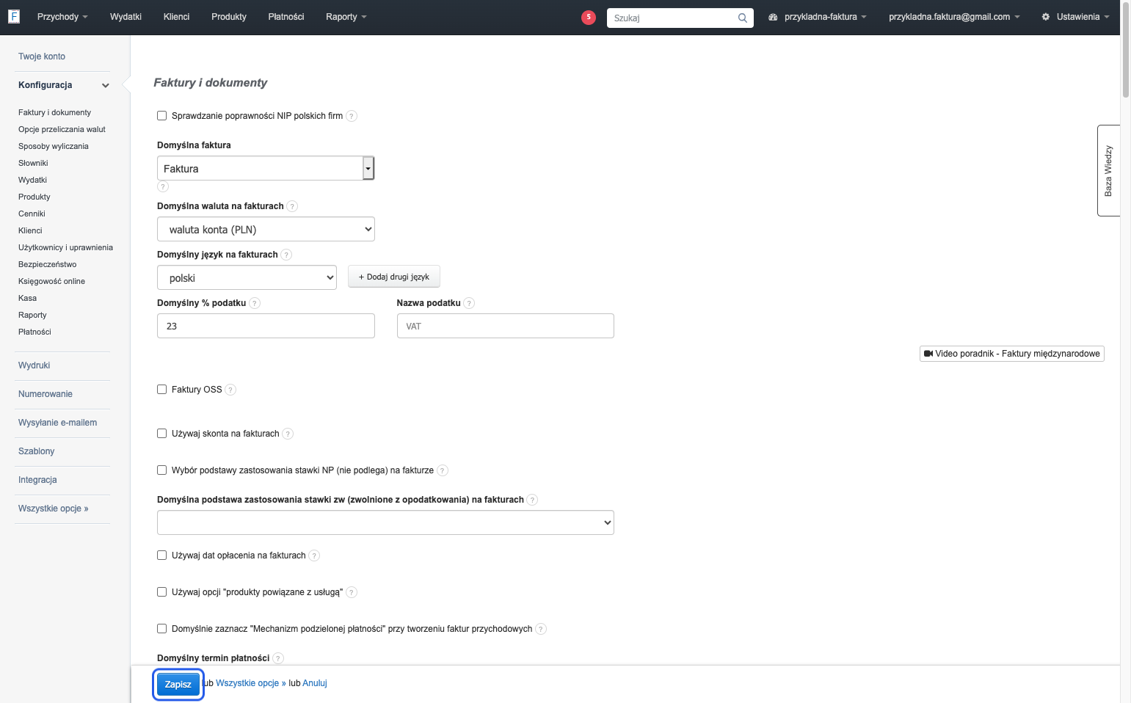Click the Zapisz button
The image size is (1131, 703).
tap(178, 684)
